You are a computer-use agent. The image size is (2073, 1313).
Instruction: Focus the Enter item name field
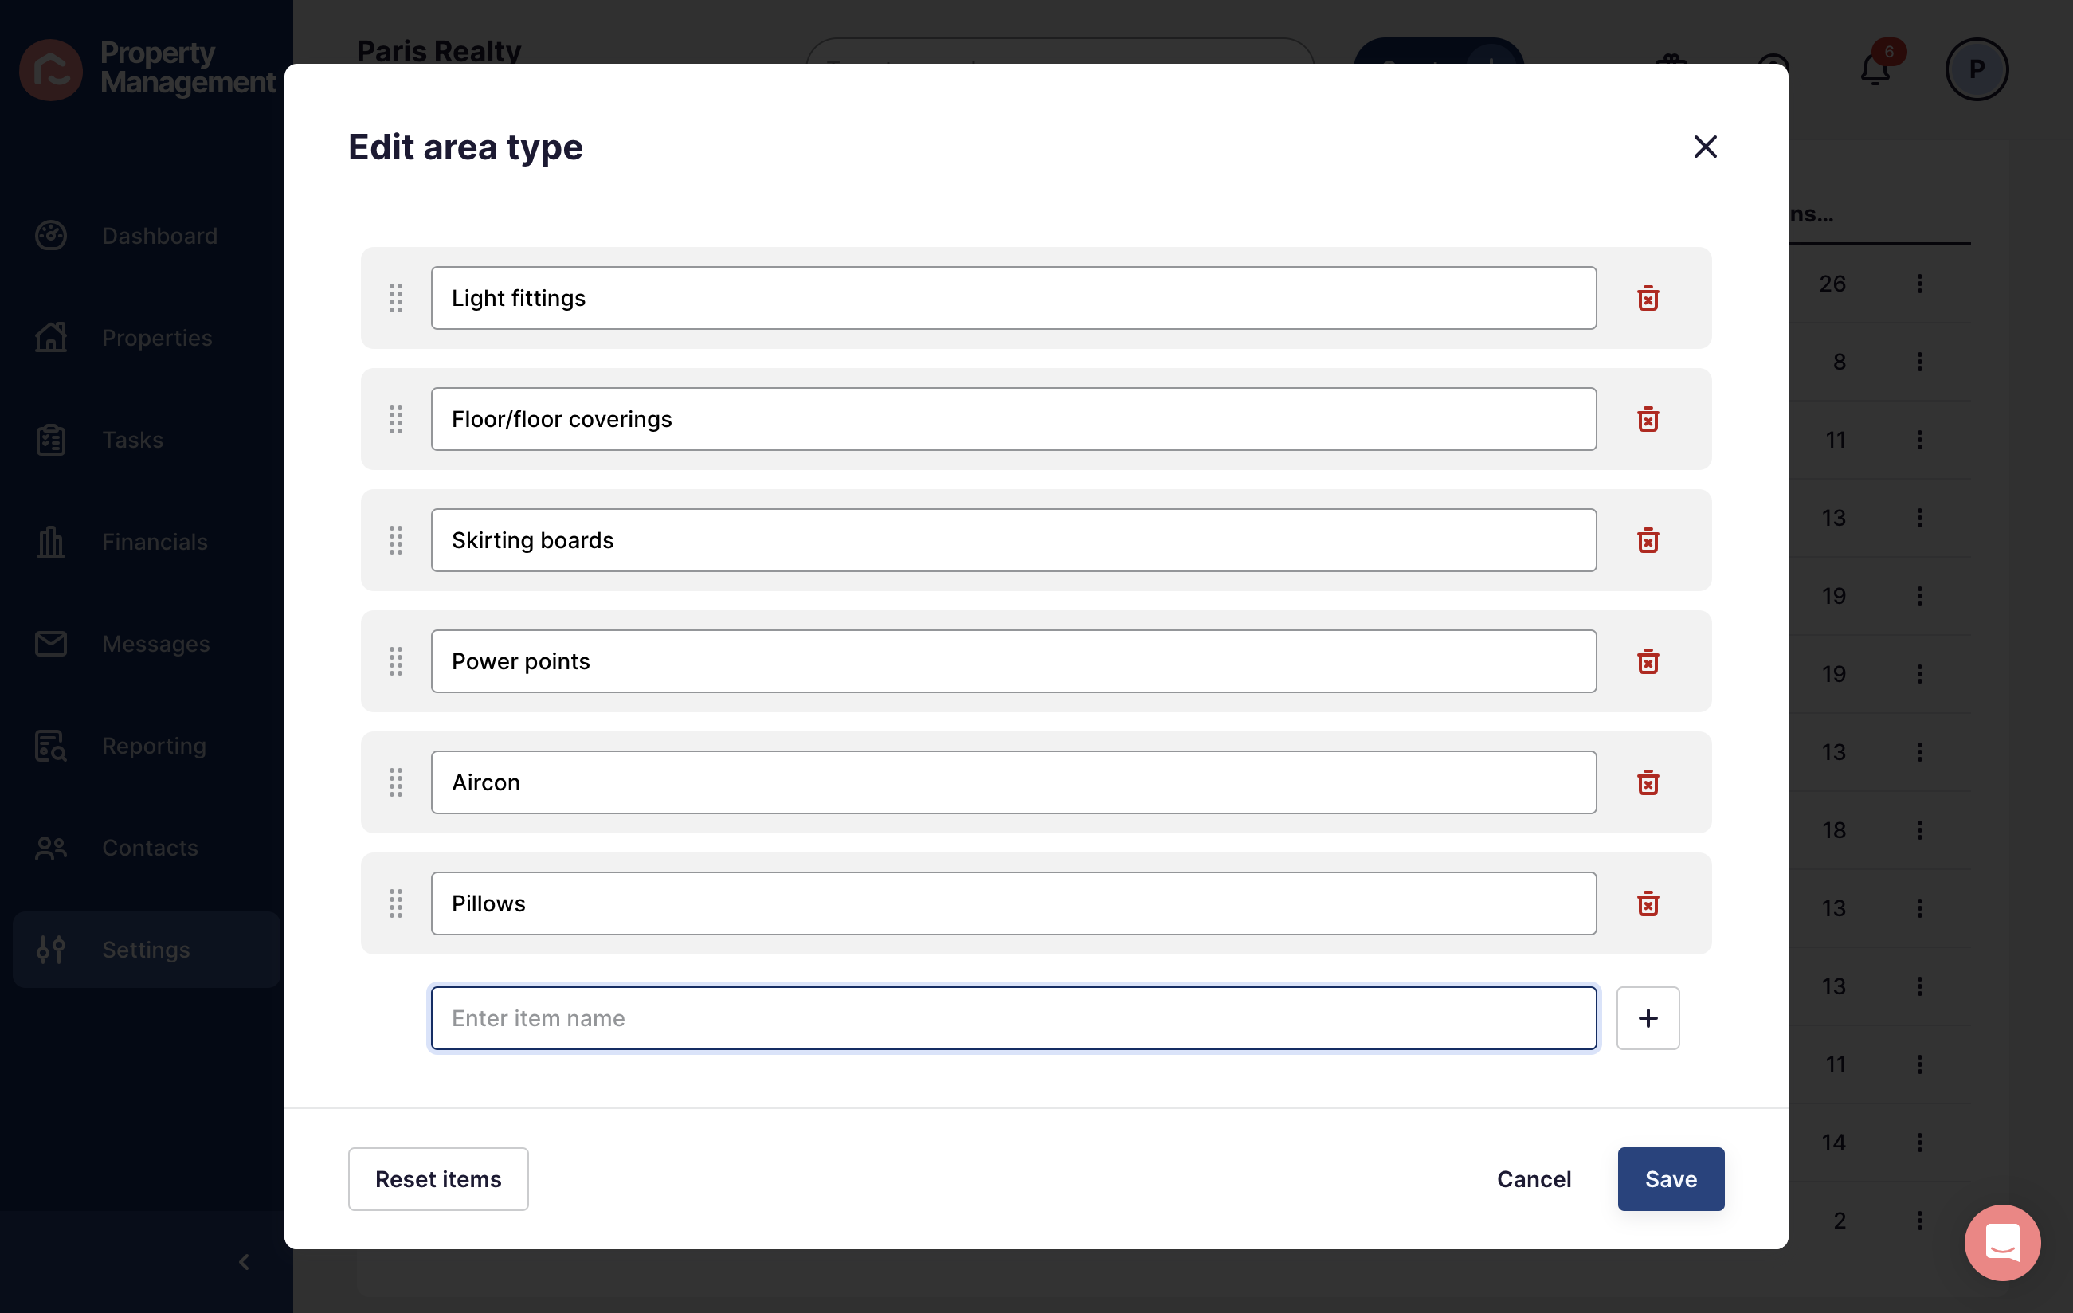click(1014, 1018)
